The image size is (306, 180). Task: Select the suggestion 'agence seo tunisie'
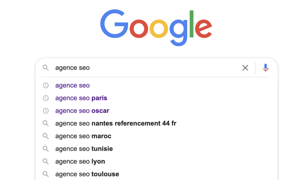tap(84, 149)
